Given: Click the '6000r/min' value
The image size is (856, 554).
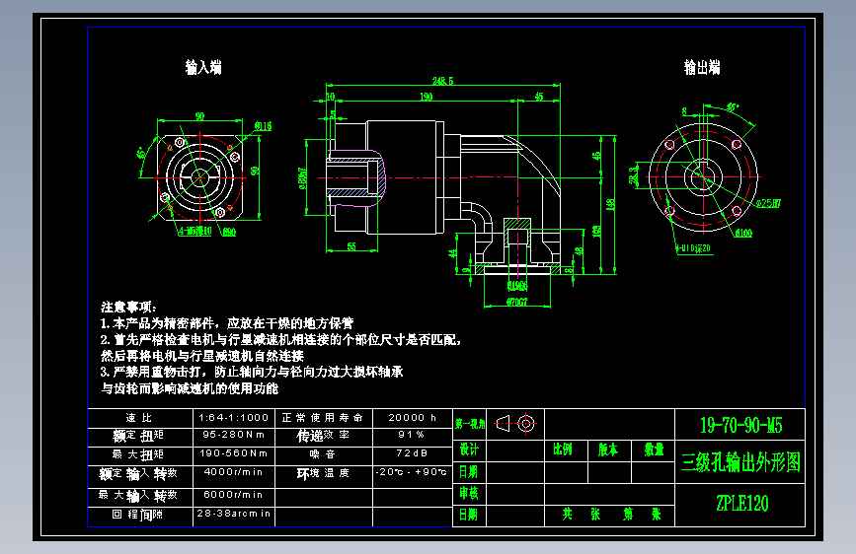Looking at the screenshot, I should tap(233, 495).
